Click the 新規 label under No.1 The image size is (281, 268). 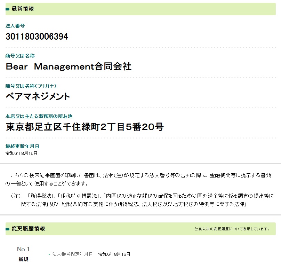click(x=24, y=259)
